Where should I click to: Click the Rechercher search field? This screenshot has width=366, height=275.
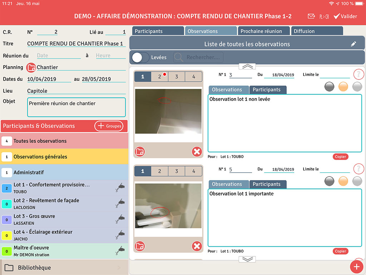(198, 57)
